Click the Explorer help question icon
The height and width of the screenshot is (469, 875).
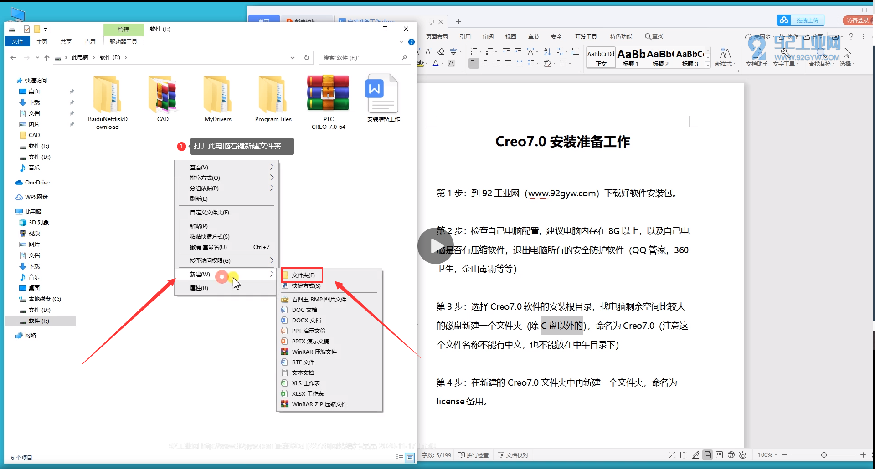412,42
